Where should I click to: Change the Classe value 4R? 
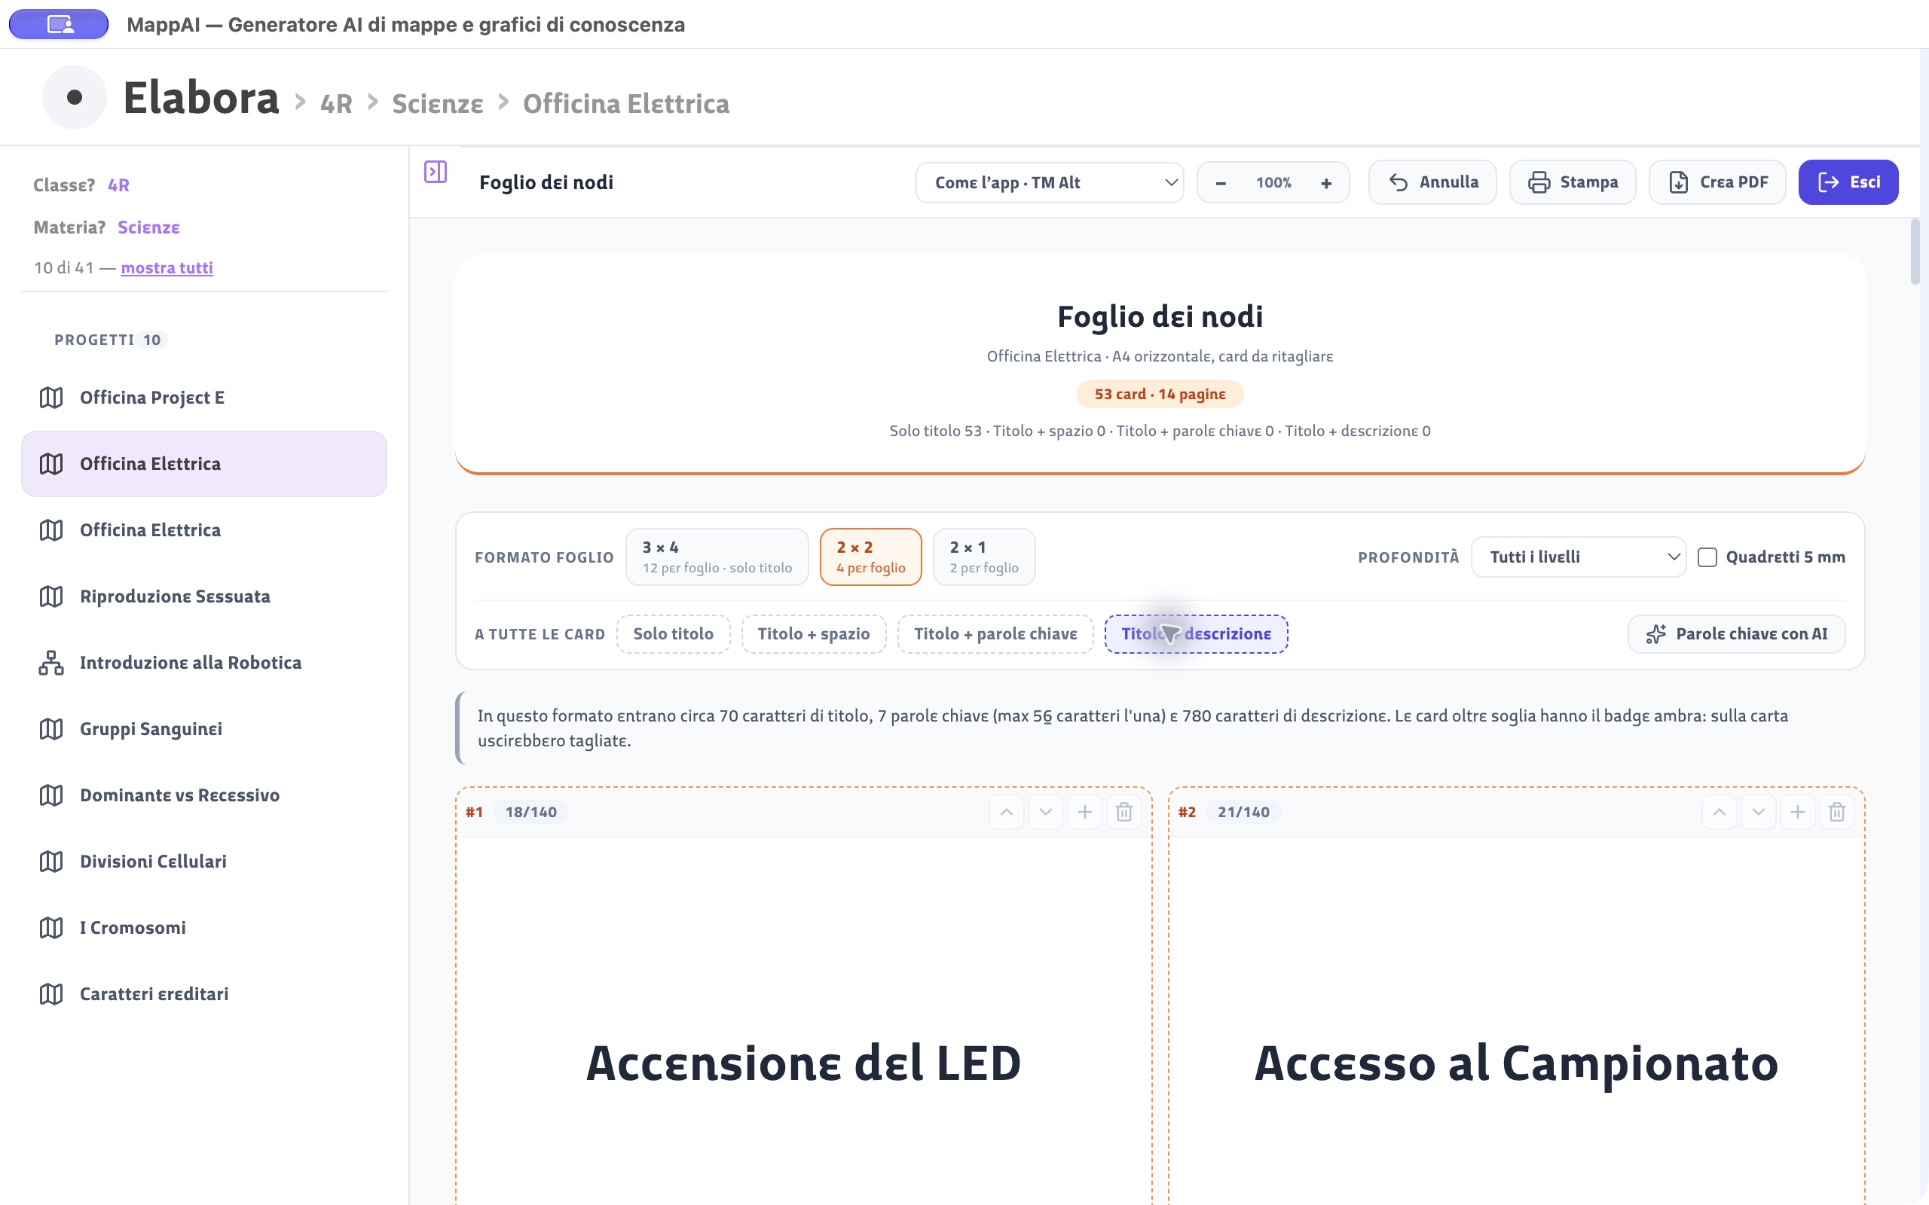point(119,185)
